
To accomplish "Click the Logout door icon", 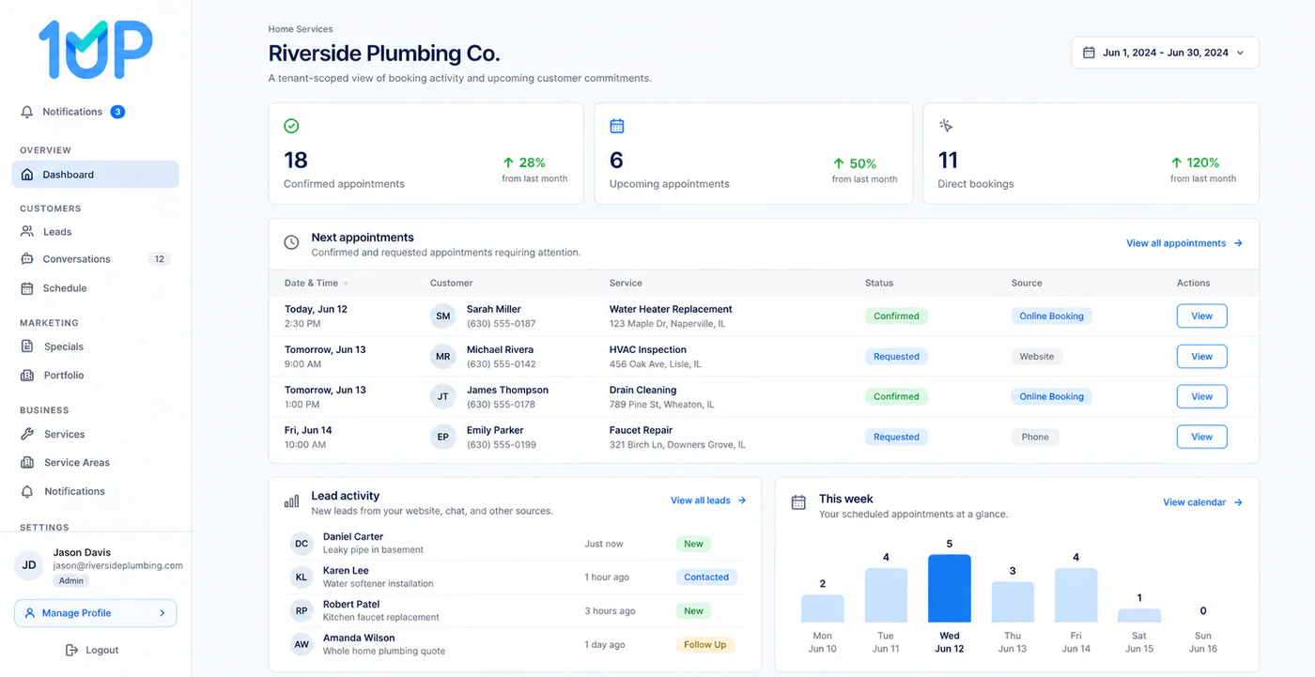I will click(71, 650).
